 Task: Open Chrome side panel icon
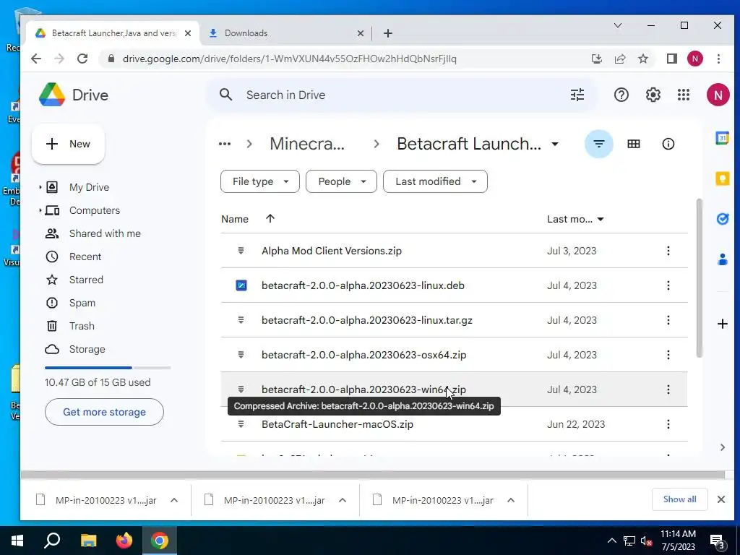point(671,59)
